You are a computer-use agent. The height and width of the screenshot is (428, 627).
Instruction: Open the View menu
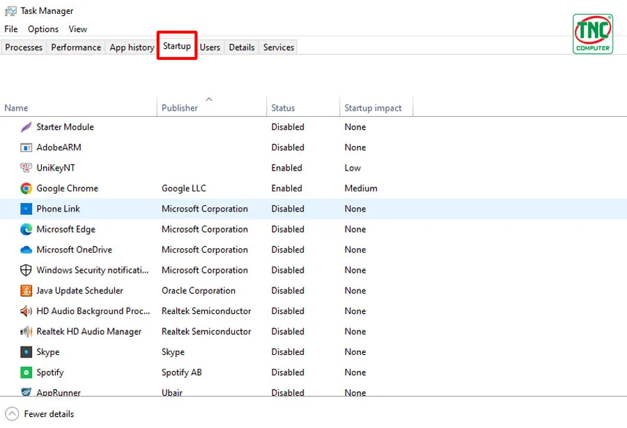tap(77, 29)
